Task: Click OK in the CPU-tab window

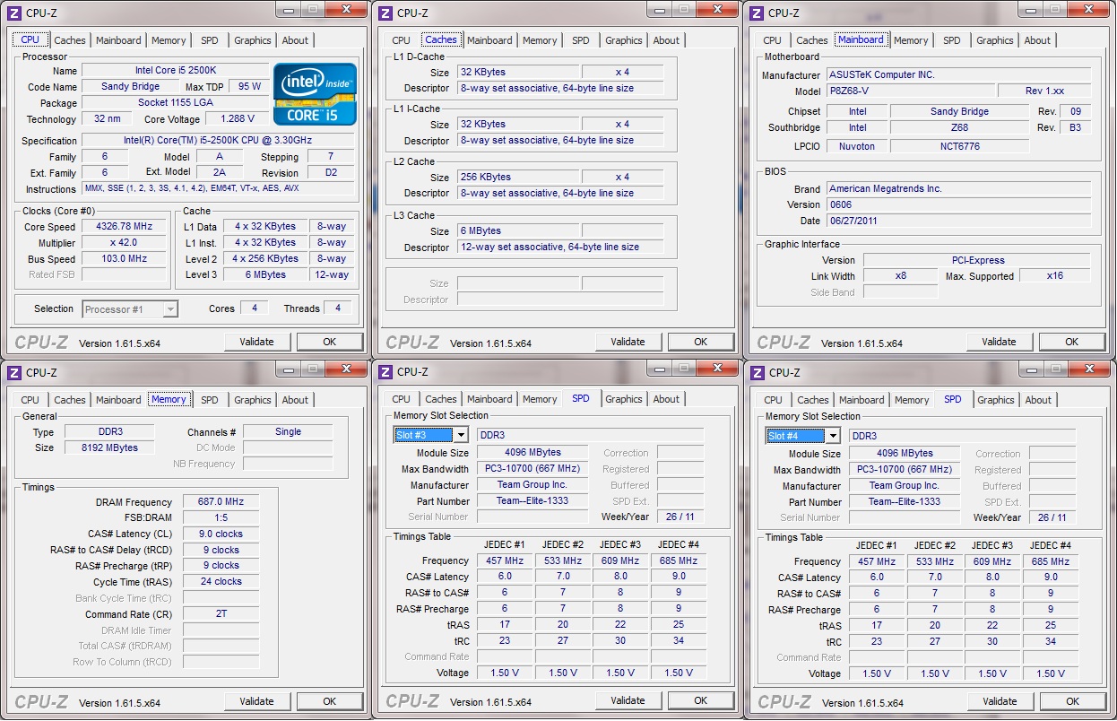Action: (329, 342)
